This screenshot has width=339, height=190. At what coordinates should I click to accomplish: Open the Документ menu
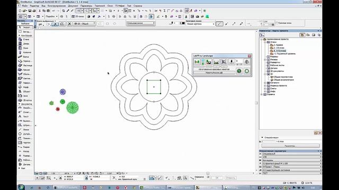73,6
